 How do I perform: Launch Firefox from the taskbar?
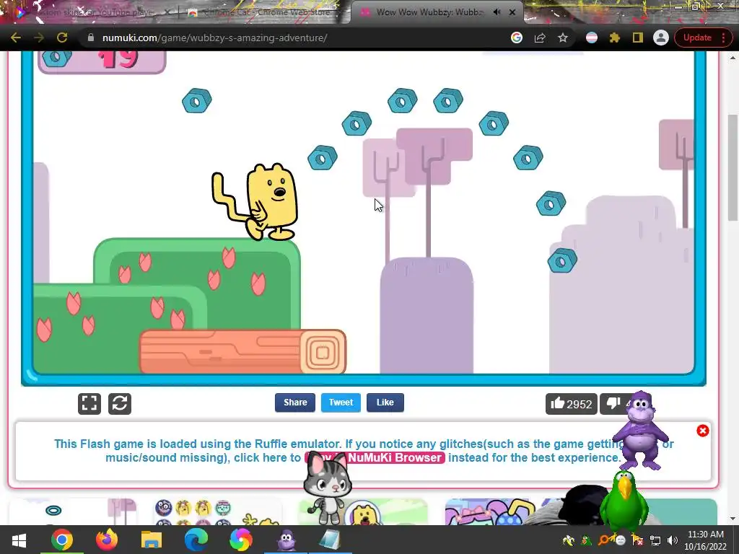click(107, 540)
